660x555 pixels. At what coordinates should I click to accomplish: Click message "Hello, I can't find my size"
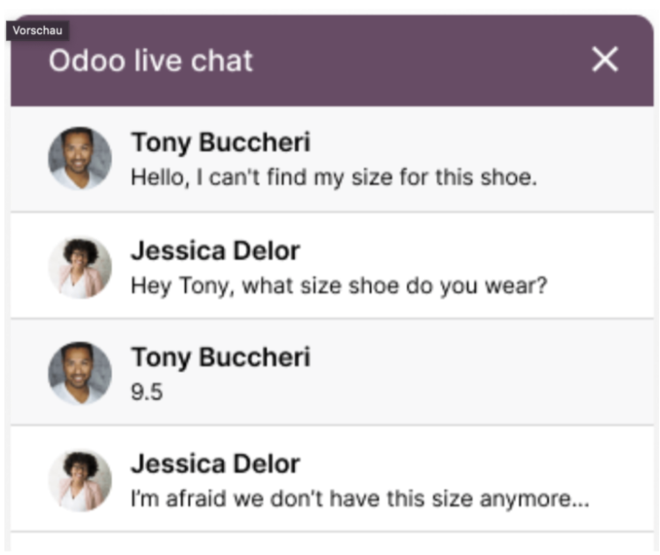[333, 177]
